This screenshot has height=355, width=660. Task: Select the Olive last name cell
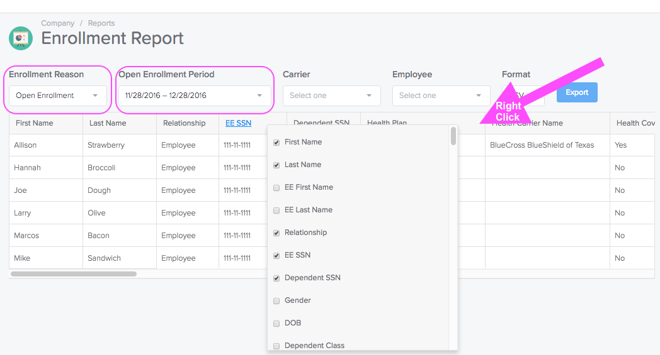[x=120, y=213]
